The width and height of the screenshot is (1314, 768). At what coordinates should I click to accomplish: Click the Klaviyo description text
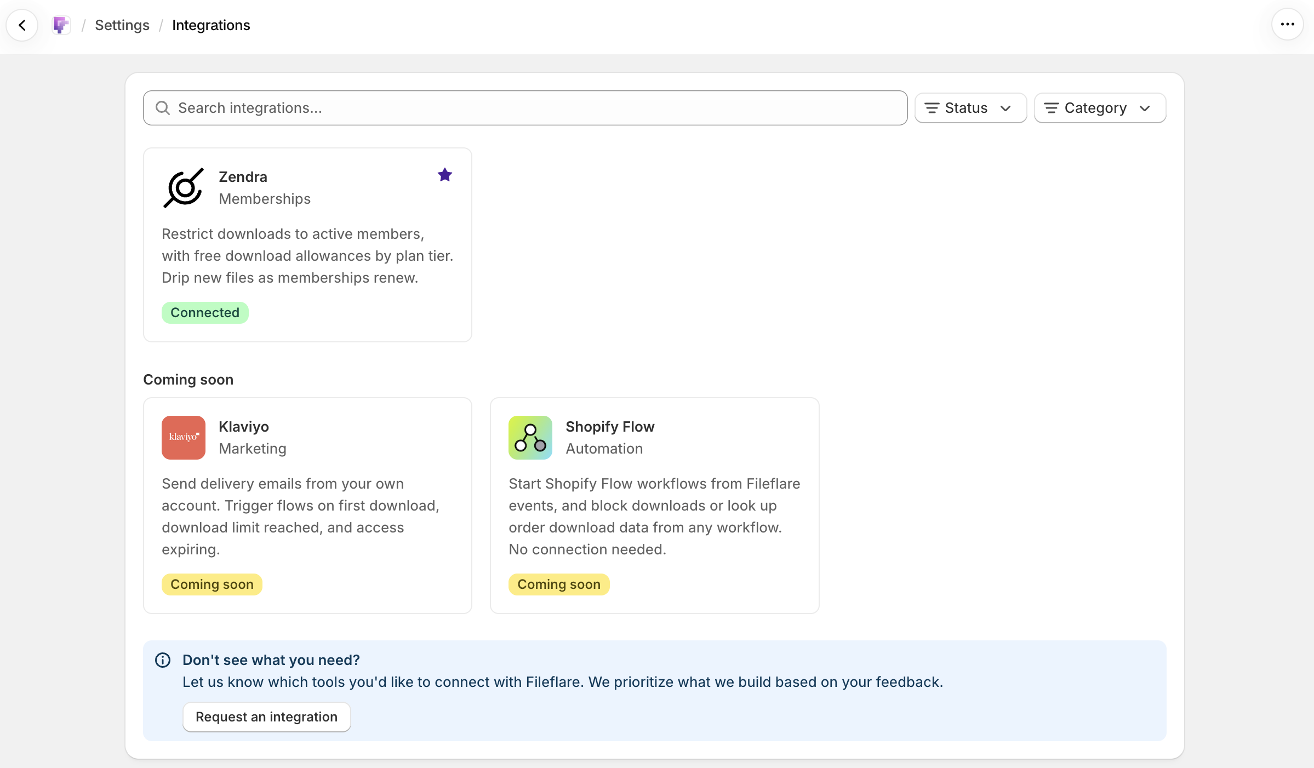pos(301,517)
